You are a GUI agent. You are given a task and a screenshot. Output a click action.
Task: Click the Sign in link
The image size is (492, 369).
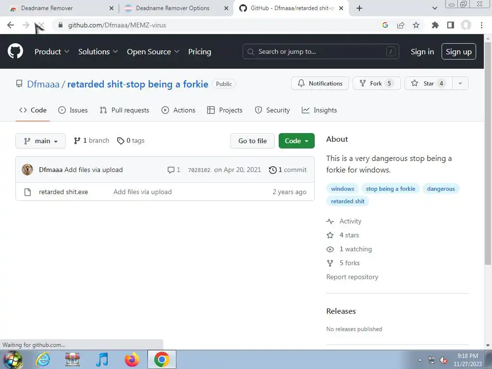click(422, 51)
